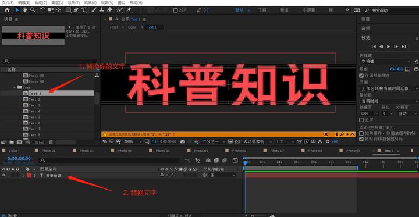419x217 pixels.
Task: Click the new composition icon in project panel
Action: pyautogui.click(x=19, y=142)
